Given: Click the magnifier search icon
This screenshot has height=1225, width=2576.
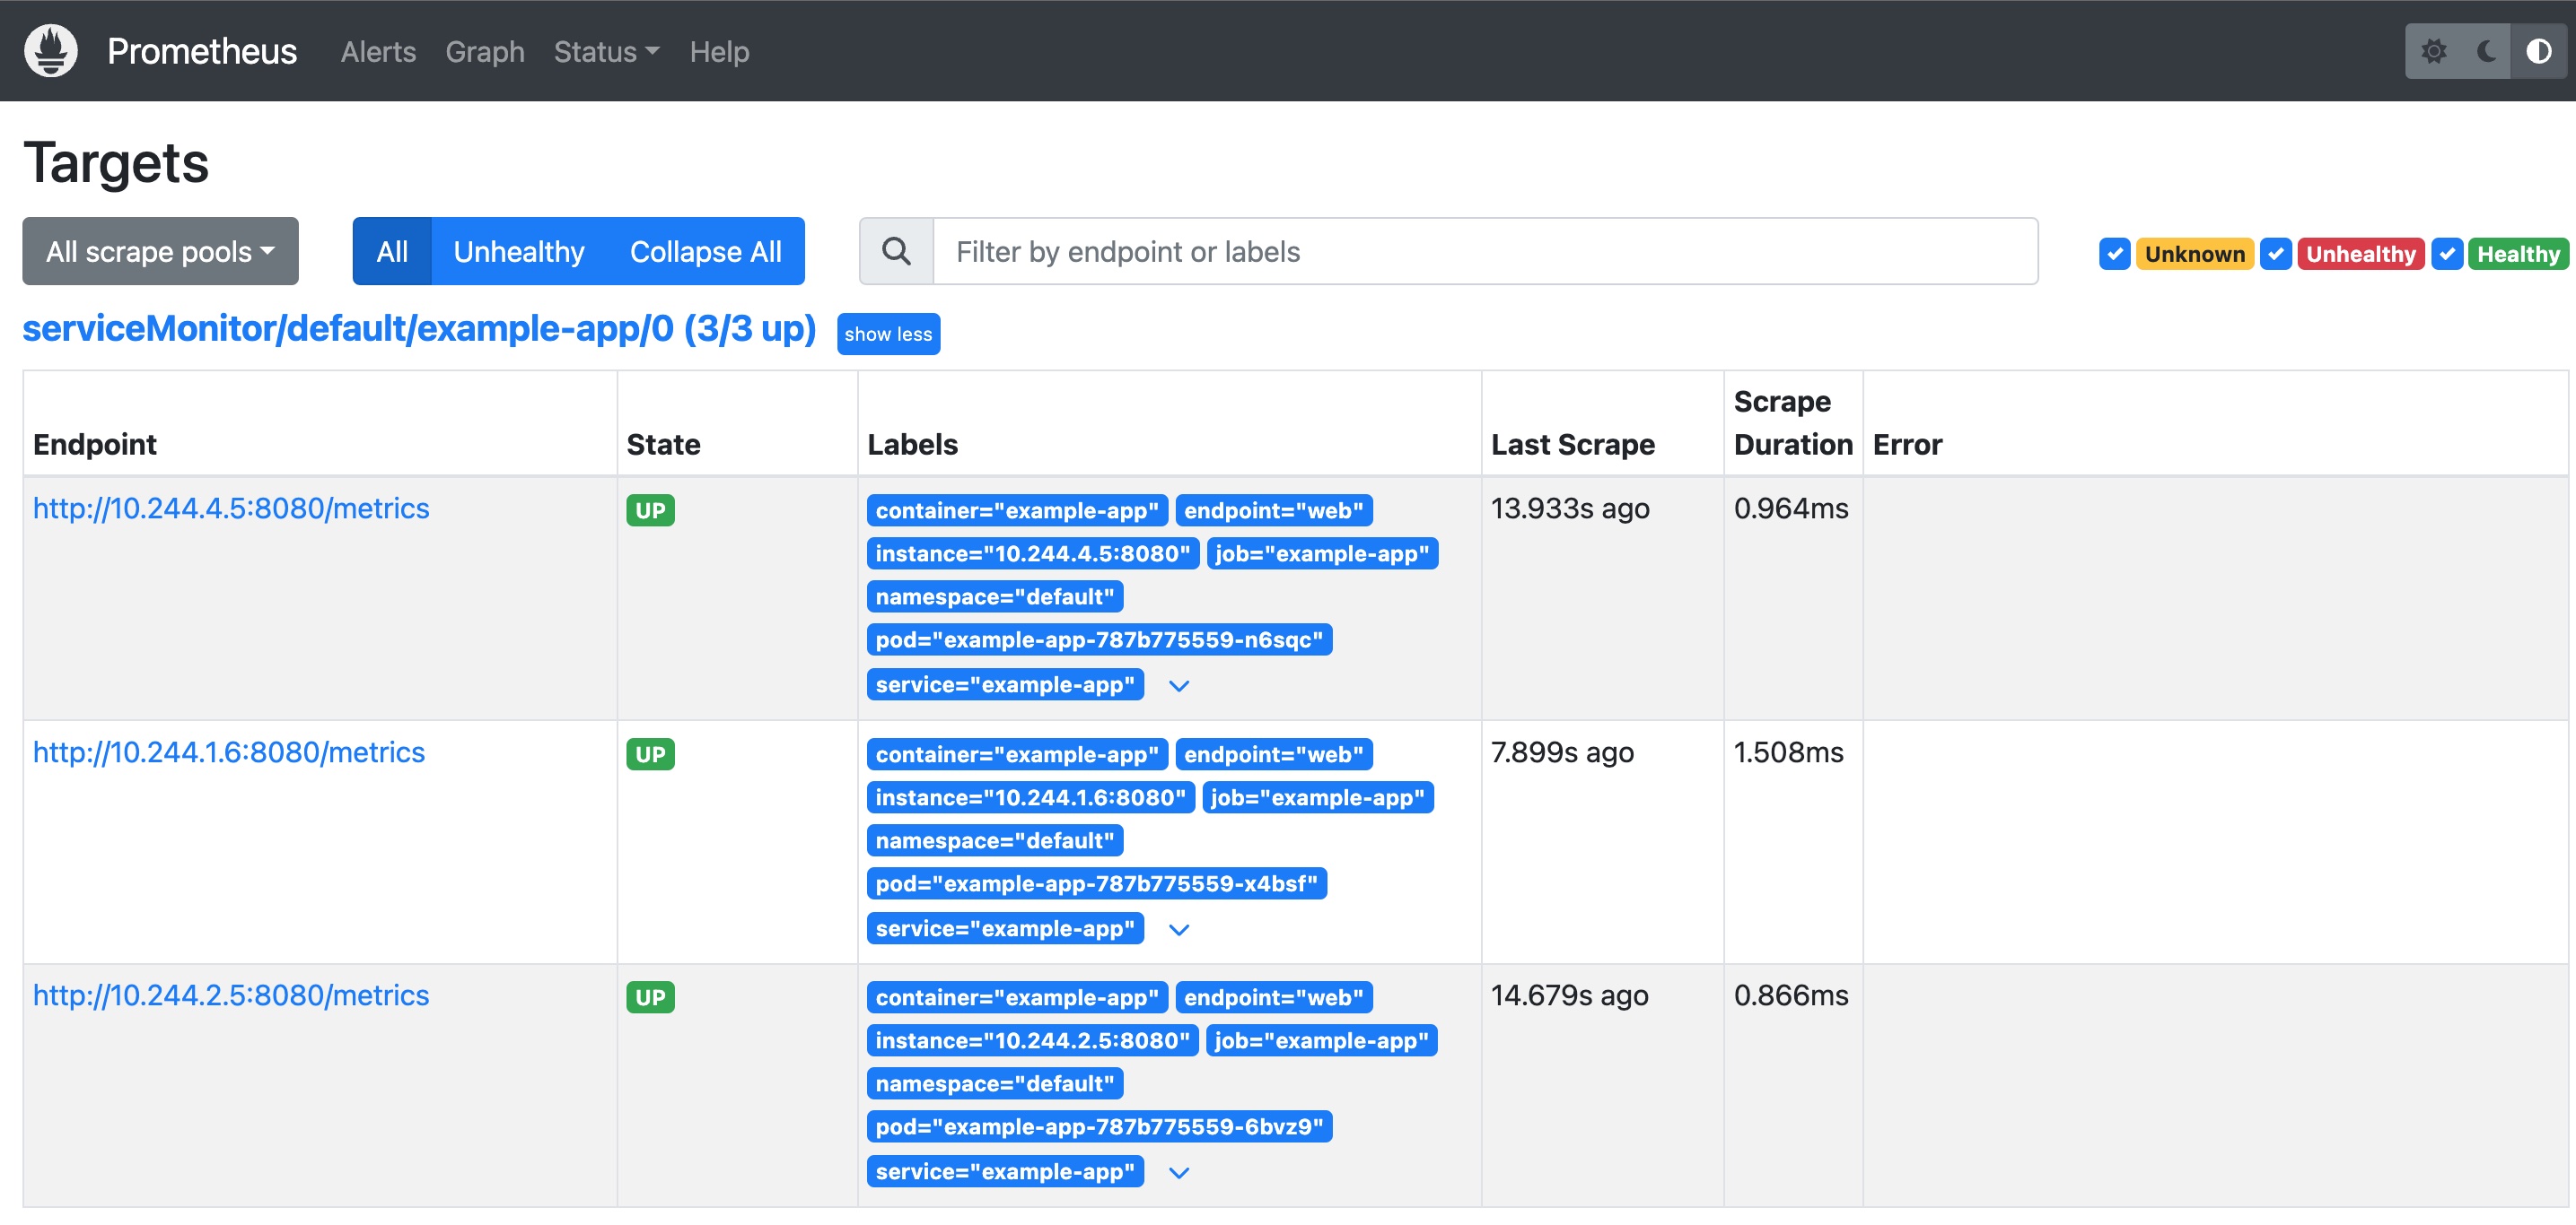Looking at the screenshot, I should (x=896, y=252).
